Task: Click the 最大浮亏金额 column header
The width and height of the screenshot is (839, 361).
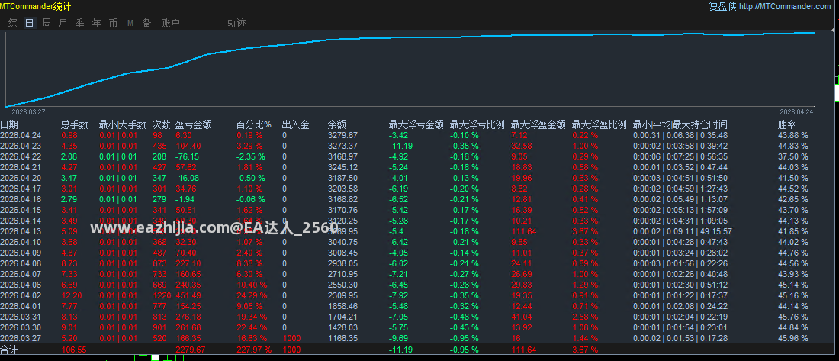Action: (416, 125)
